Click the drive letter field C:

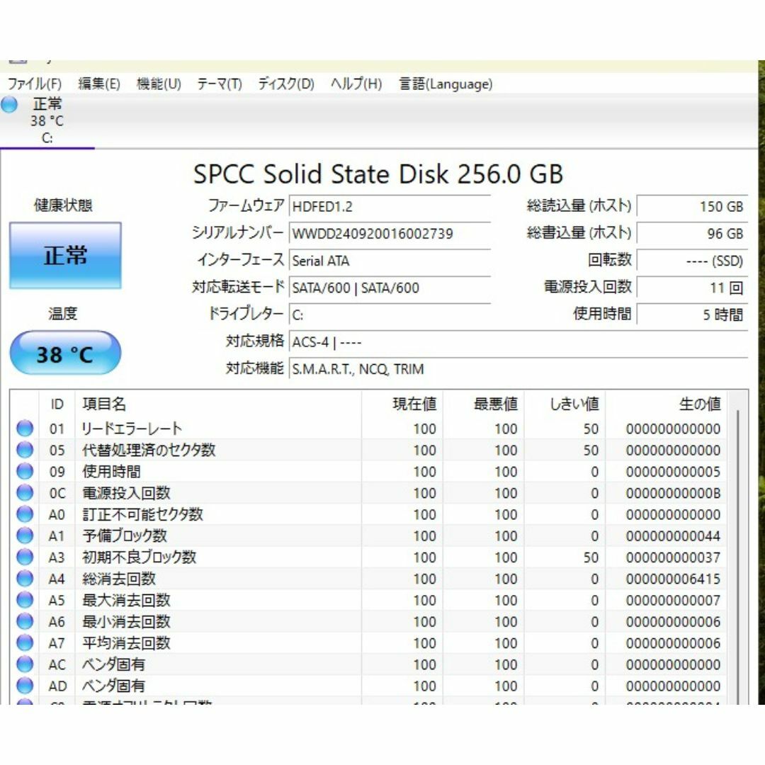click(x=390, y=315)
